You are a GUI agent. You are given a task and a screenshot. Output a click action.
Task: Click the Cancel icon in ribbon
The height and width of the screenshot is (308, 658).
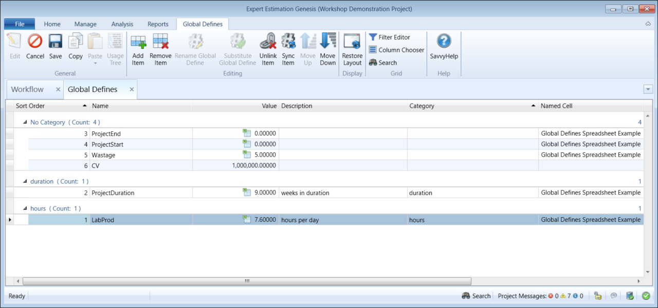tap(35, 42)
